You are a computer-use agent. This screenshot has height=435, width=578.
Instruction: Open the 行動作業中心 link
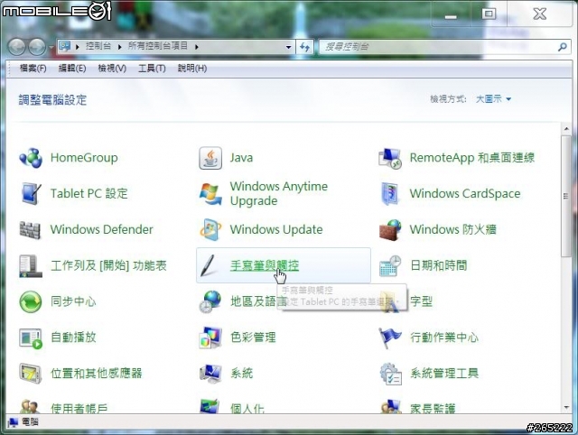[x=443, y=338]
